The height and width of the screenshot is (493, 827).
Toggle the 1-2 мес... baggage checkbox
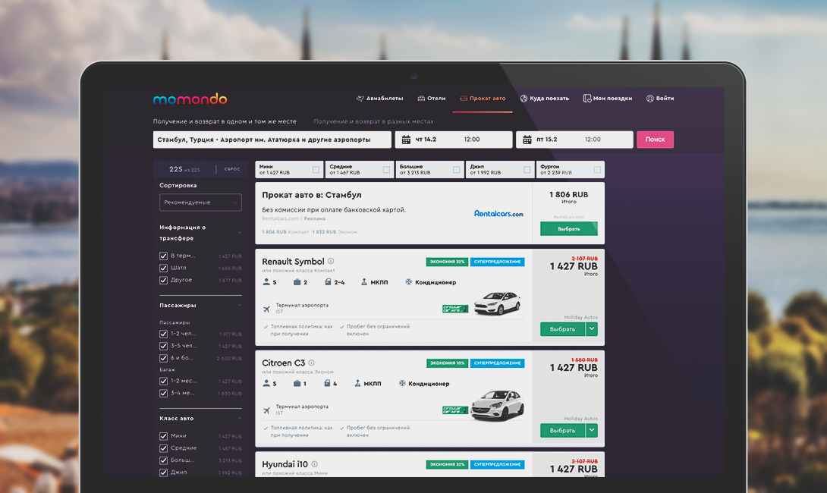coord(163,381)
